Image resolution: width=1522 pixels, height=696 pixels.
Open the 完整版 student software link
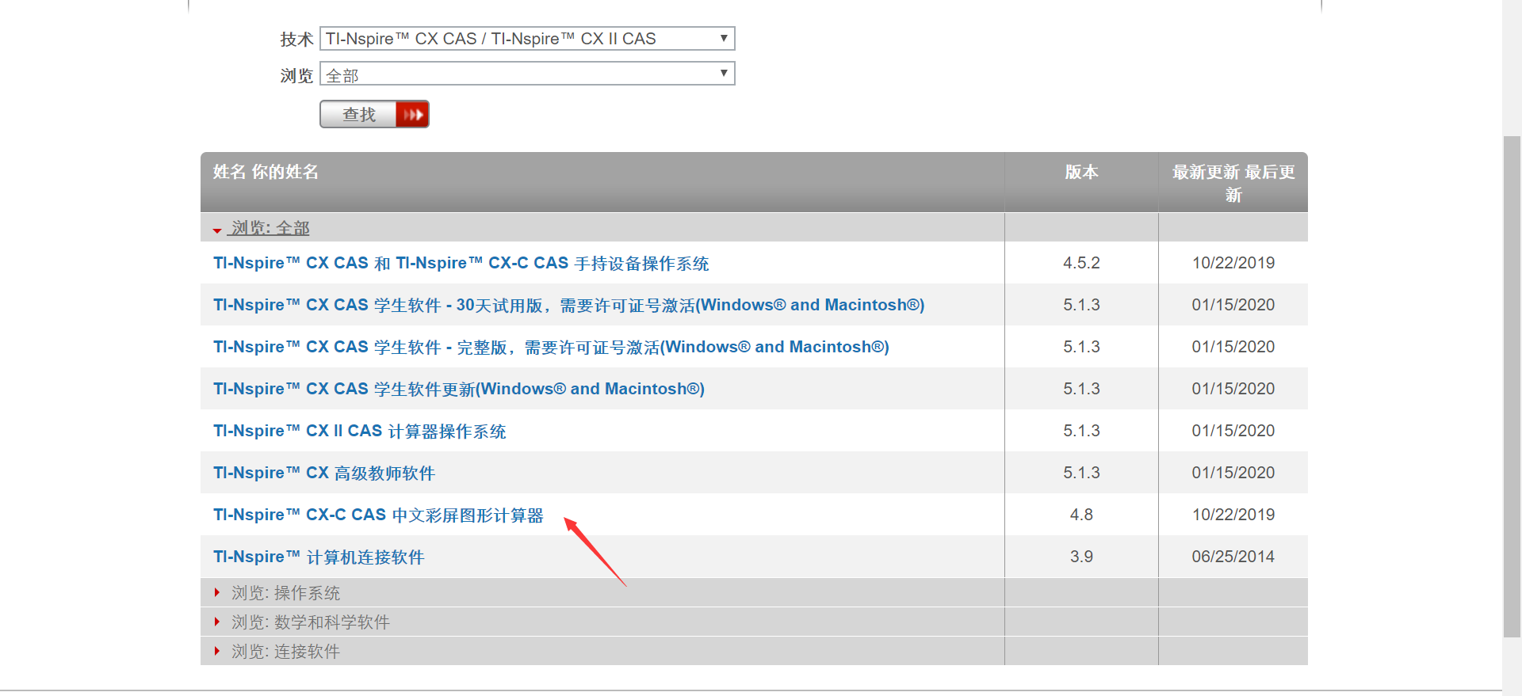pyautogui.click(x=551, y=347)
